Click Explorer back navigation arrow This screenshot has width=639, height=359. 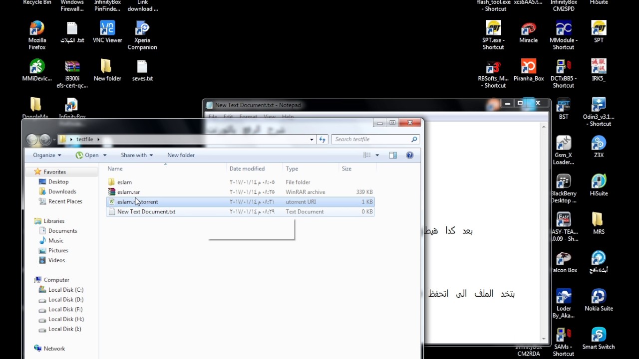point(32,140)
